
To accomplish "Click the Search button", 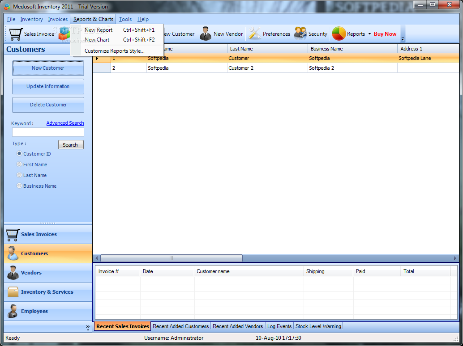I will 71,145.
